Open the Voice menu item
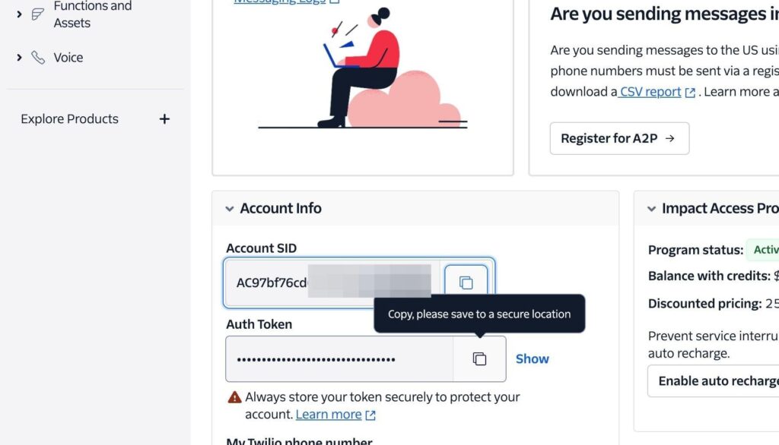This screenshot has height=445, width=779. coord(68,58)
